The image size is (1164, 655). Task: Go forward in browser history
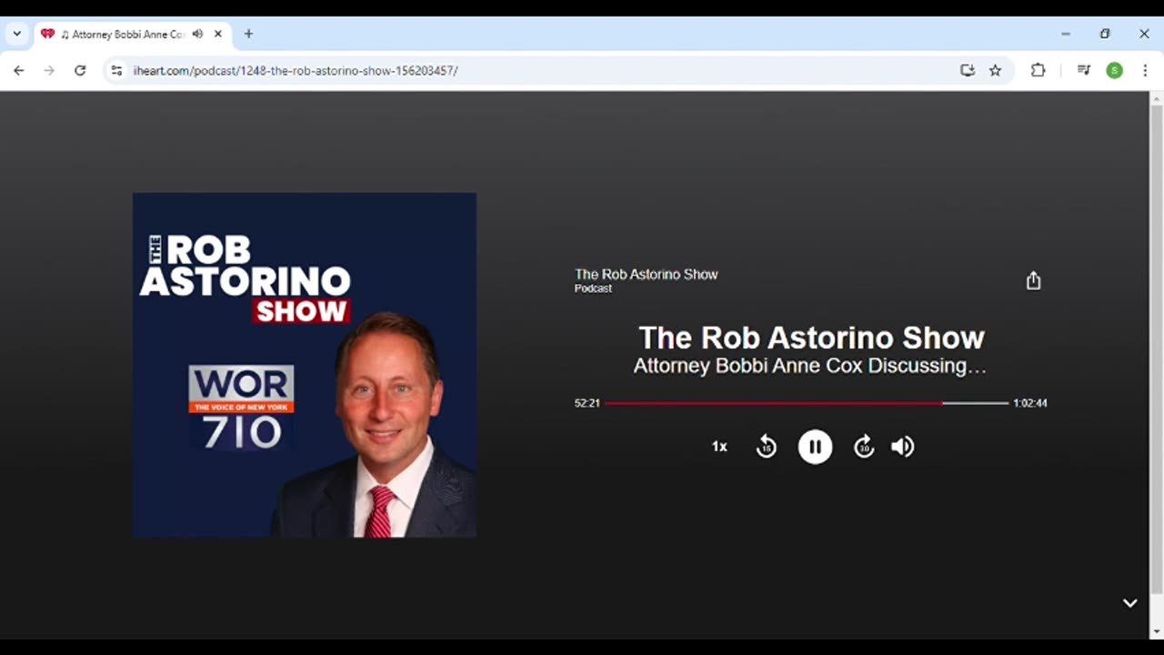[x=49, y=70]
